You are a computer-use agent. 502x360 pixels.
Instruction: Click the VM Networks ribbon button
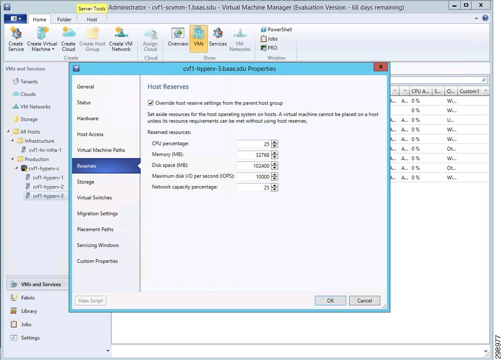(239, 39)
